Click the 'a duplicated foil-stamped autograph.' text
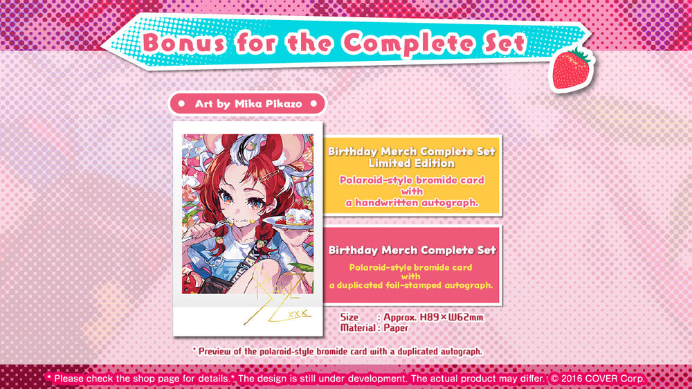This screenshot has height=389, width=692. 411,285
